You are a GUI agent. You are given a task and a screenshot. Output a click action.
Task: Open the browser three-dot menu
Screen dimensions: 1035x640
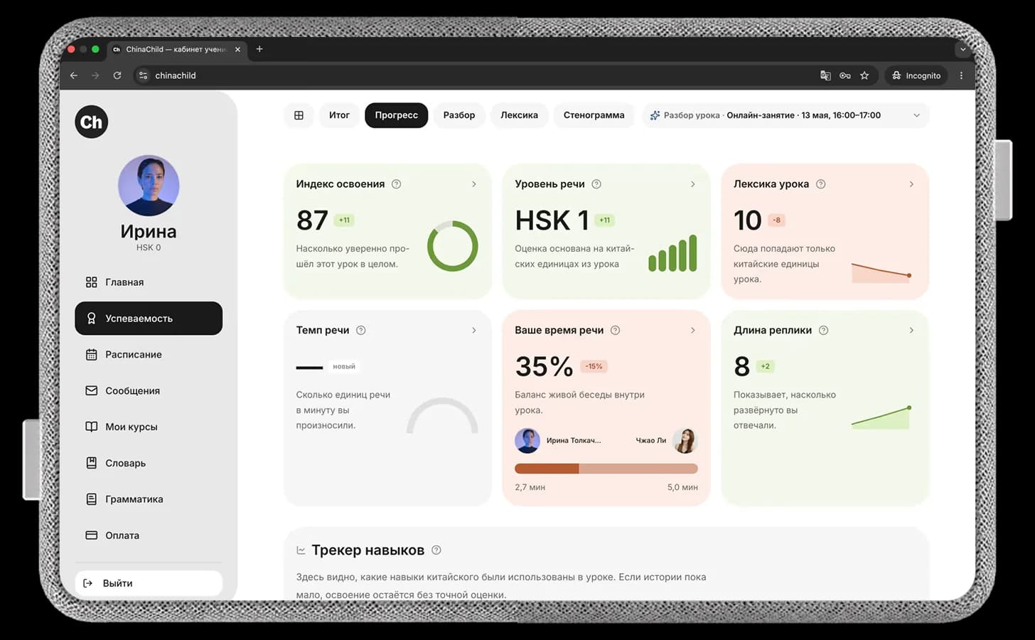pos(961,75)
